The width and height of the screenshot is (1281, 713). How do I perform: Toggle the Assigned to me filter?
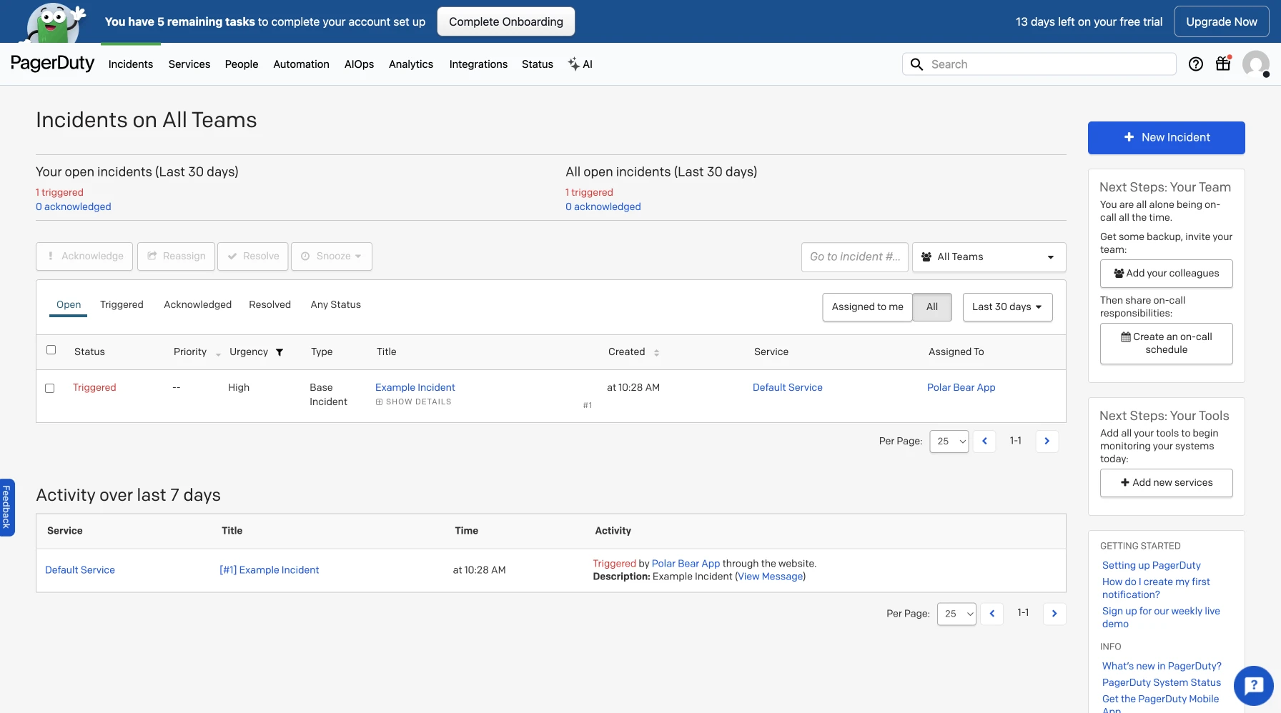click(x=867, y=307)
